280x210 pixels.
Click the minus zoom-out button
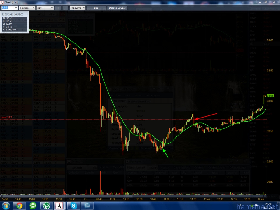tap(65, 8)
